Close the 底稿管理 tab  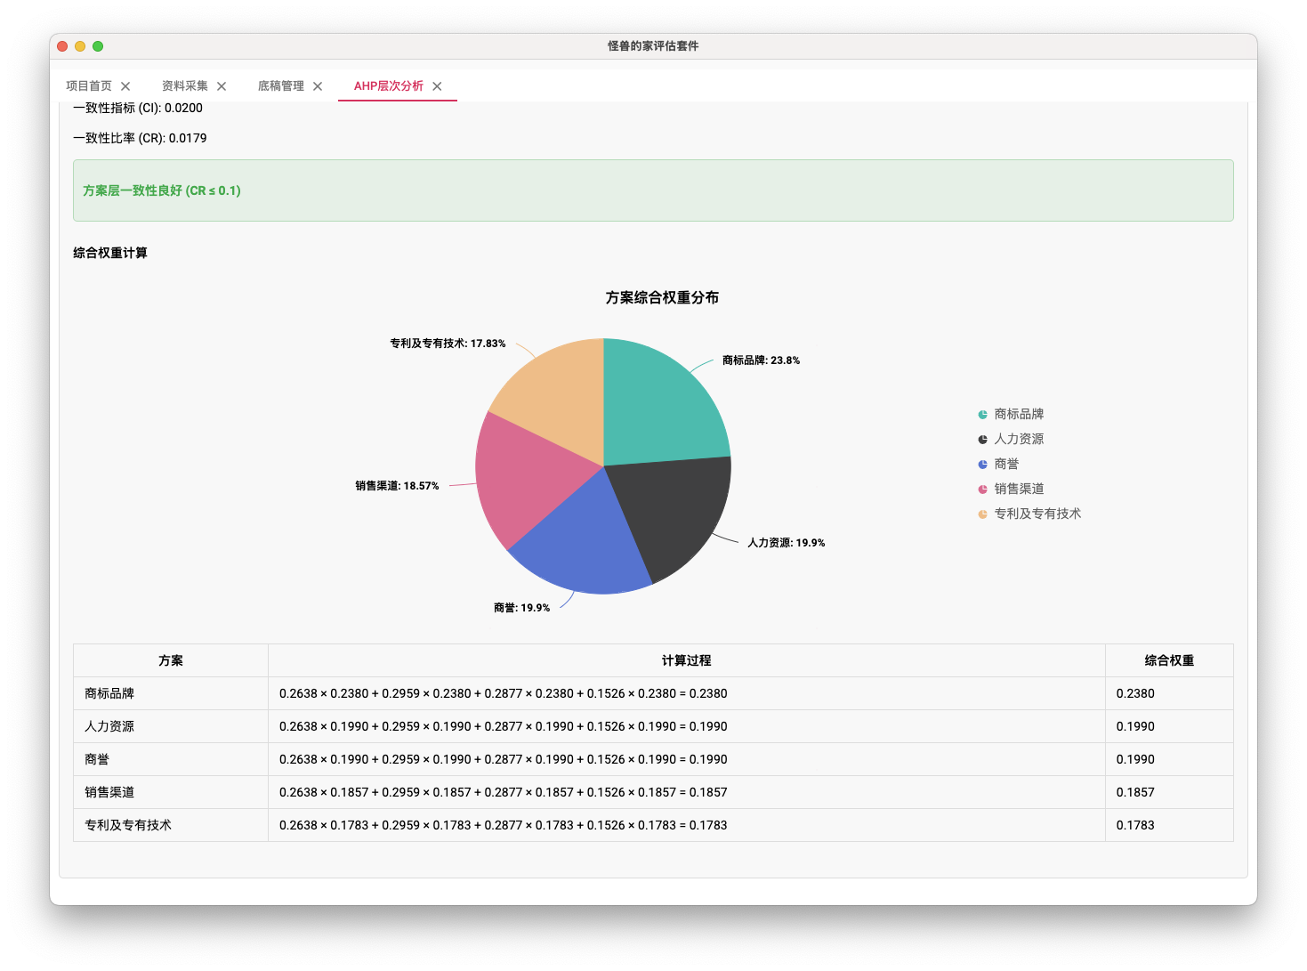coord(318,86)
